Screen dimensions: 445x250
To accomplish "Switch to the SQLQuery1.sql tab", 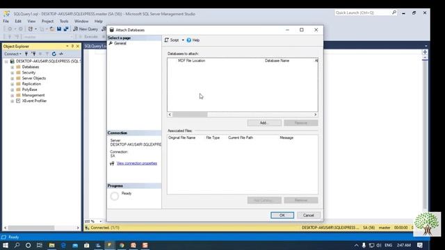I will (95, 47).
